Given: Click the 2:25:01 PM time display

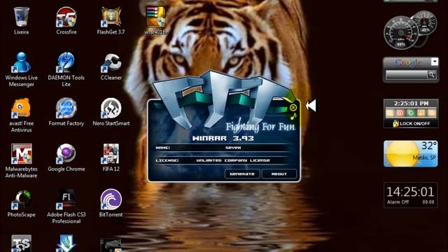Looking at the screenshot, I should pos(411,103).
